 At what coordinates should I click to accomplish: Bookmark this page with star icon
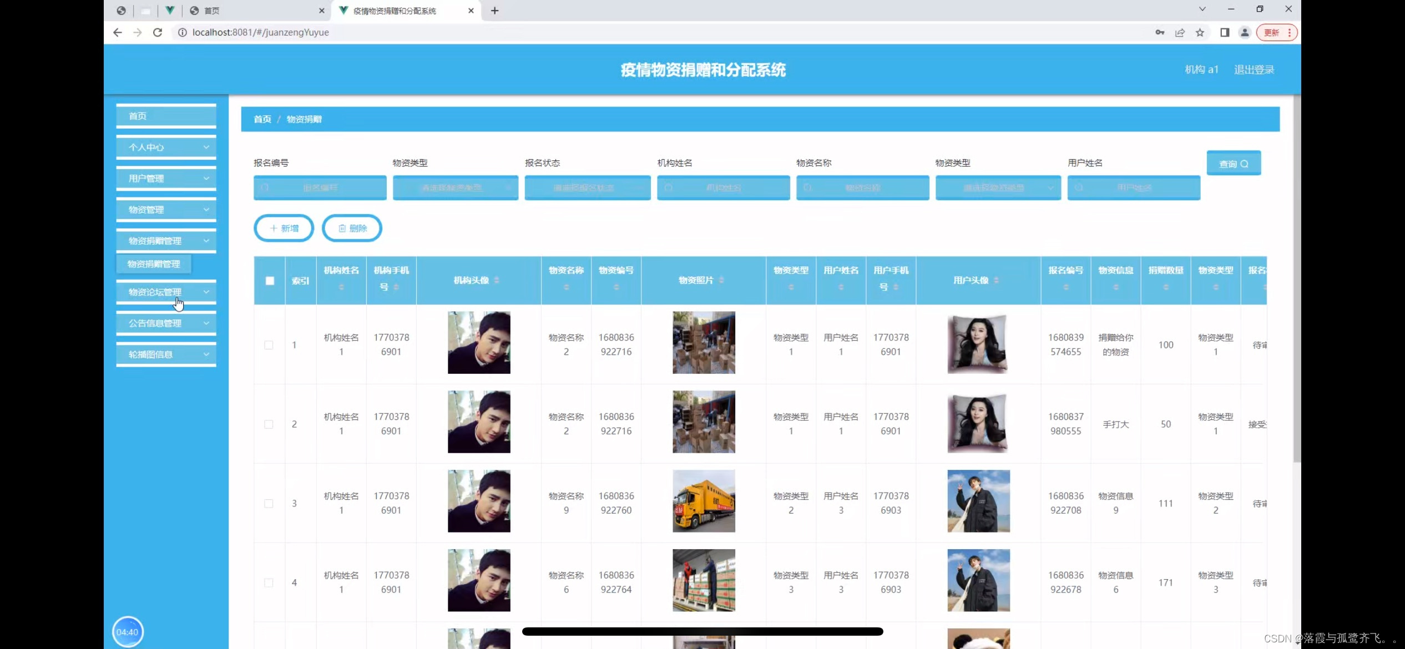[1200, 33]
